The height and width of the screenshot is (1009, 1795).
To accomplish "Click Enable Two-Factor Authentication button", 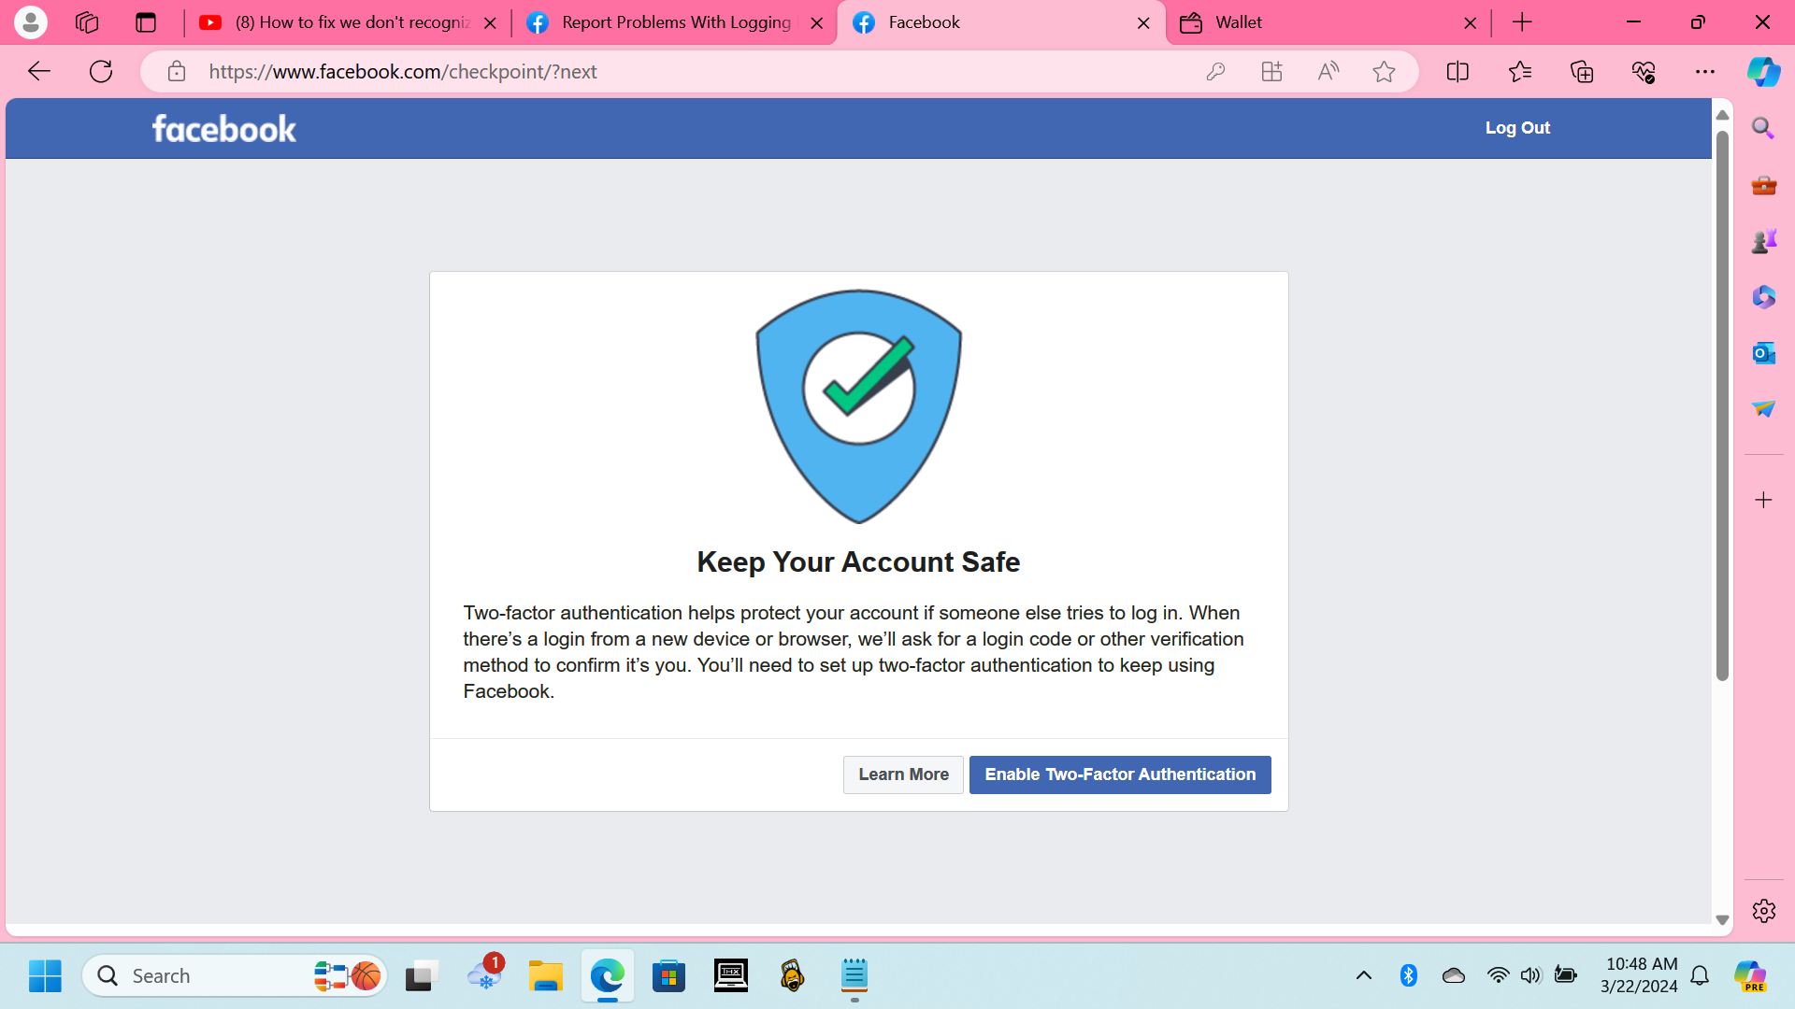I will pos(1119,775).
